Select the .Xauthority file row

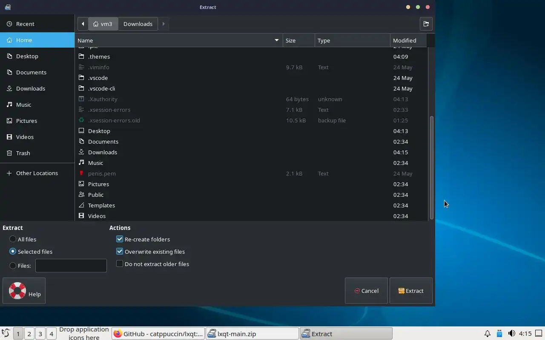coord(251,99)
